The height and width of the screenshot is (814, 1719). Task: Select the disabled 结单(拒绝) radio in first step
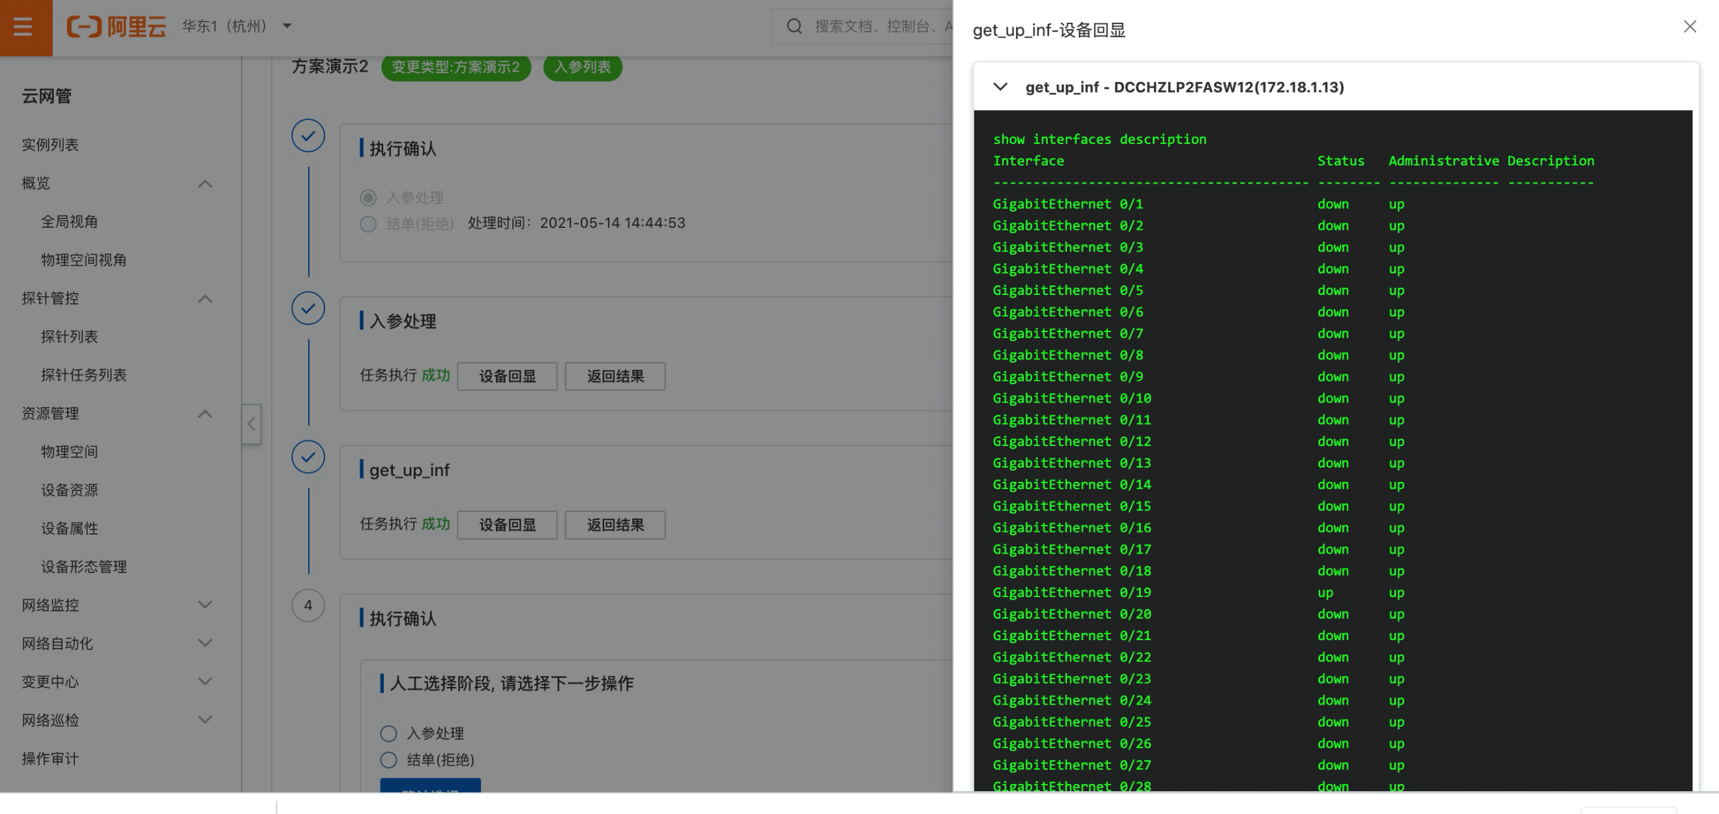click(x=368, y=224)
